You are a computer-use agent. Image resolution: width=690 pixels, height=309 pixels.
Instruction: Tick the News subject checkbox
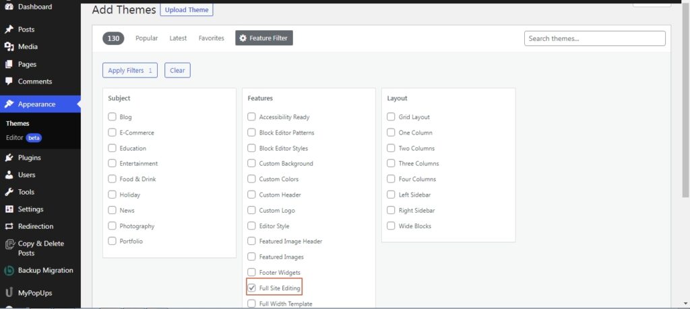pos(113,210)
